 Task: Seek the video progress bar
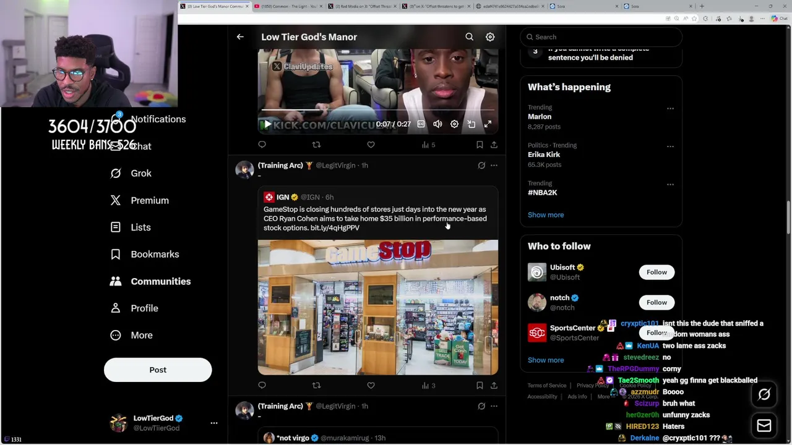click(377, 110)
